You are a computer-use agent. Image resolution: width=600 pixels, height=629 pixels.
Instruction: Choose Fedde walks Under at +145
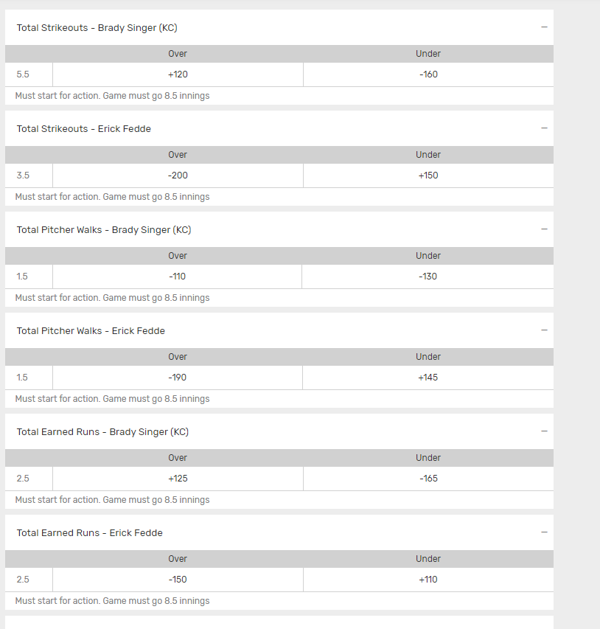[428, 378]
